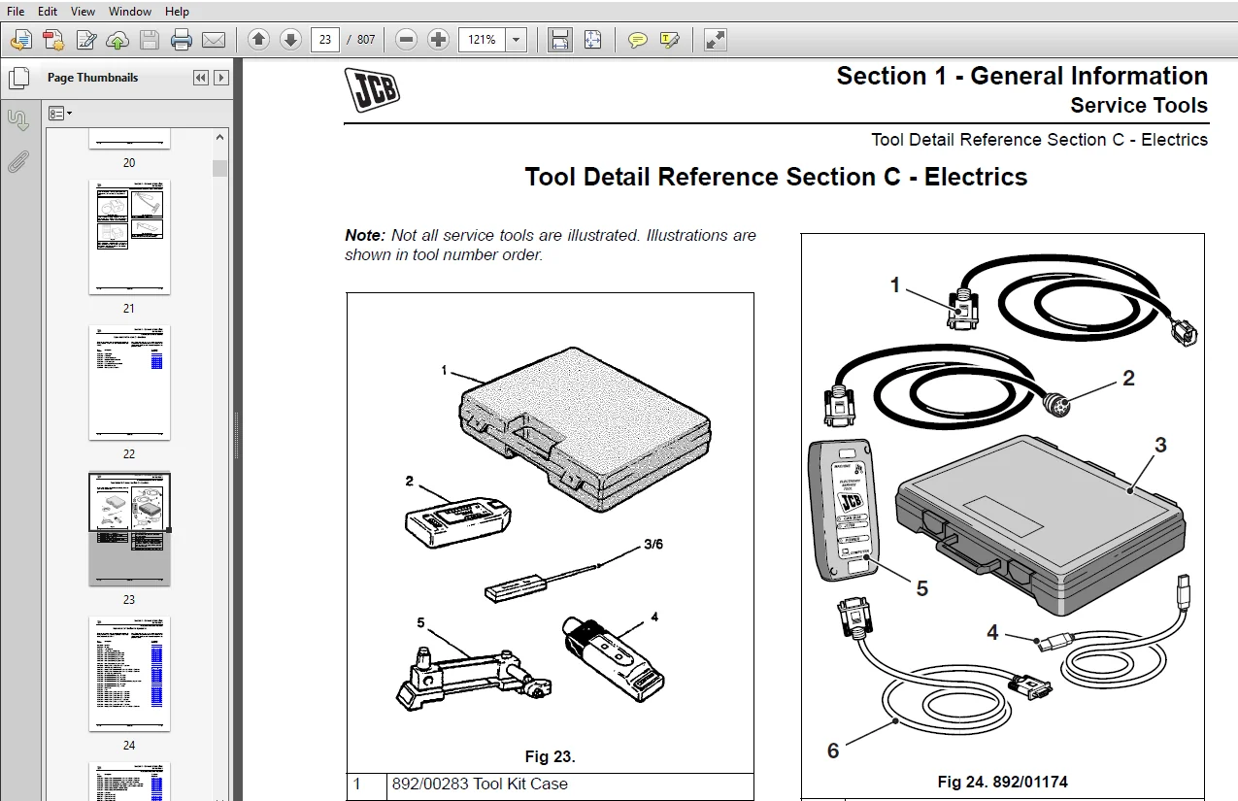Open the File menu

pos(16,12)
